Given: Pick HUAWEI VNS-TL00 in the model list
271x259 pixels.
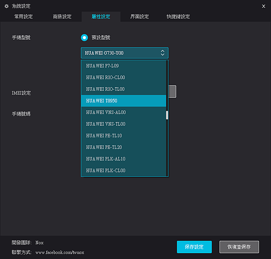Looking at the screenshot, I should [124, 124].
